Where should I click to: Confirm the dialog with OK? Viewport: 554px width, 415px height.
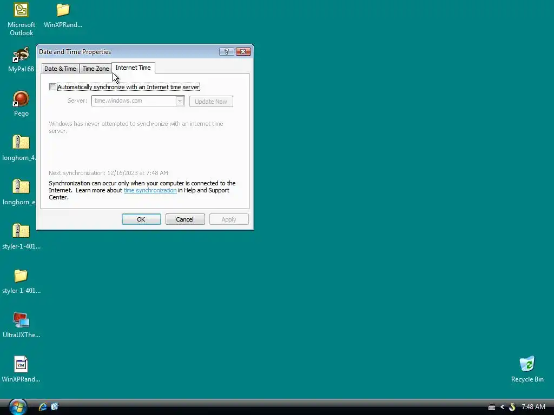click(x=141, y=219)
